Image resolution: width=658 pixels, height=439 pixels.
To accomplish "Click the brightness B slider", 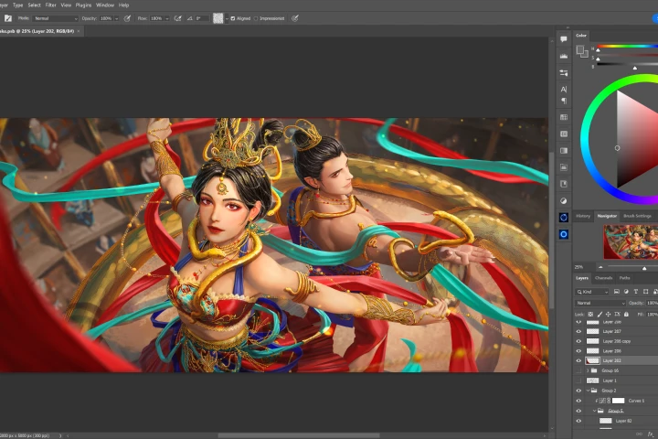I will tap(627, 64).
